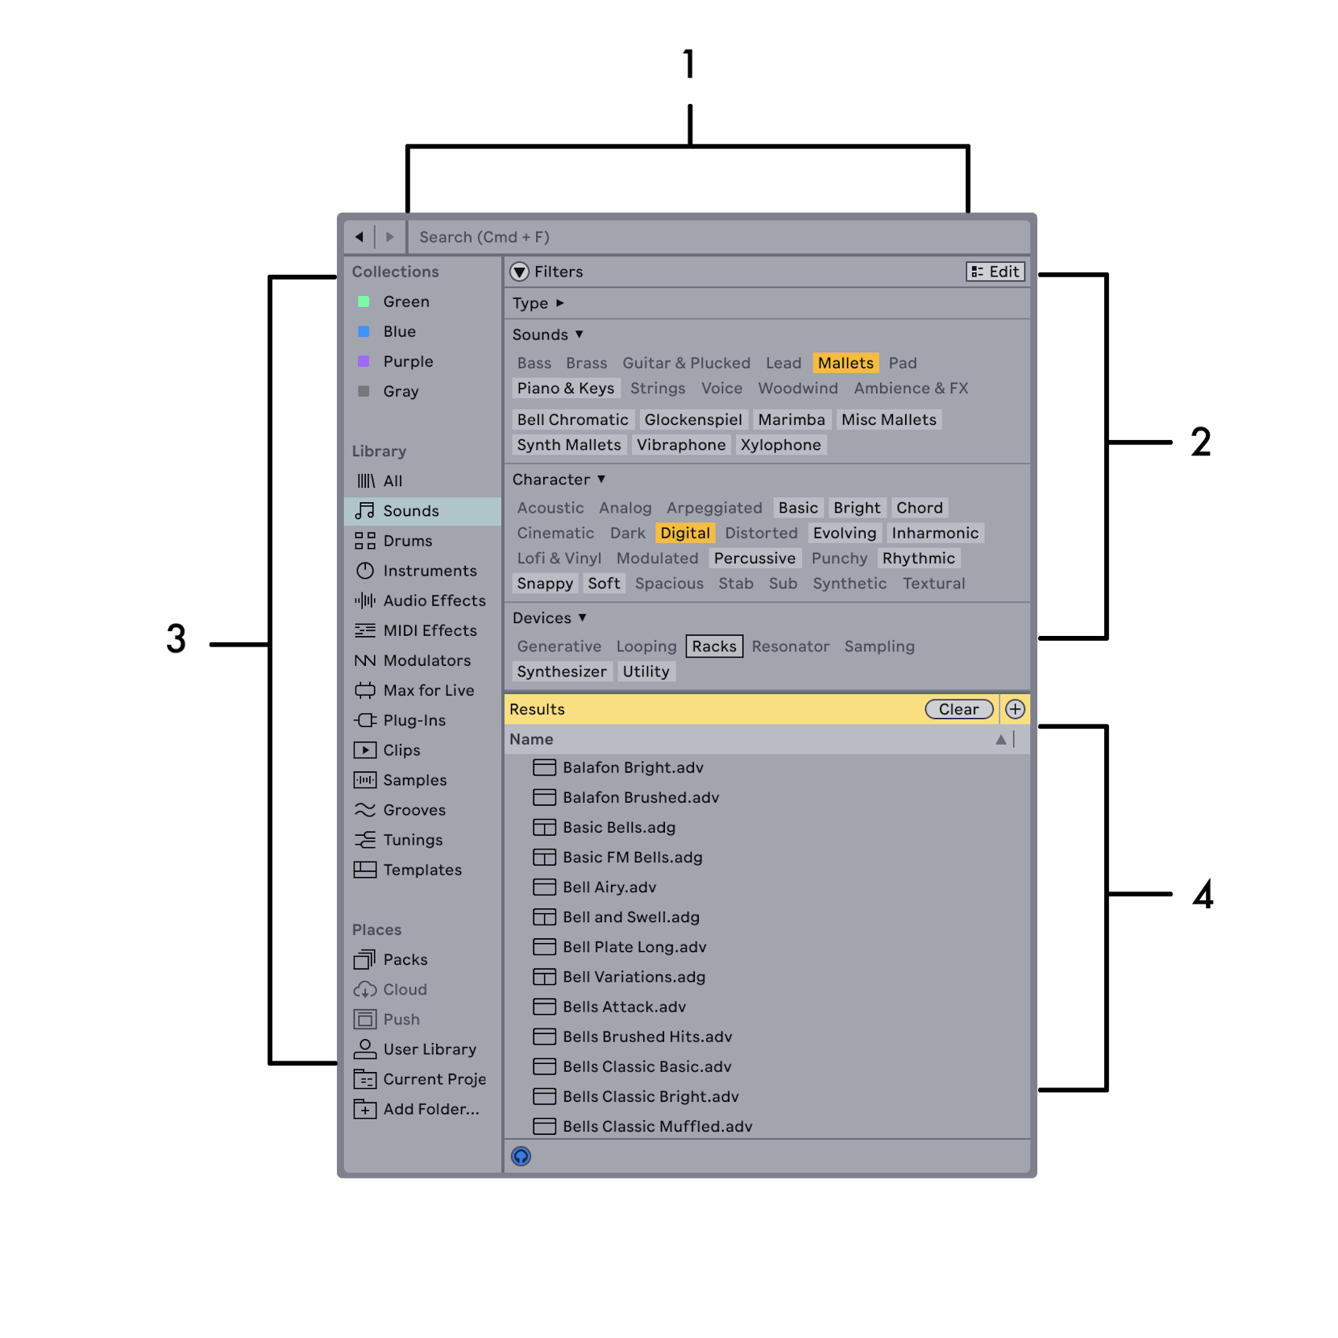1338x1338 pixels.
Task: Open the Instruments browser icon
Action: [x=366, y=570]
